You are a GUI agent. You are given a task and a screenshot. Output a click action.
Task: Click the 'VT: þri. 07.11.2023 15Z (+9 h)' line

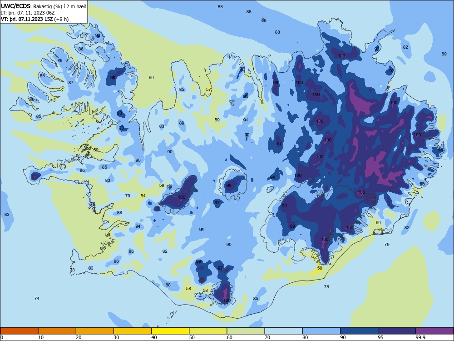click(x=35, y=19)
